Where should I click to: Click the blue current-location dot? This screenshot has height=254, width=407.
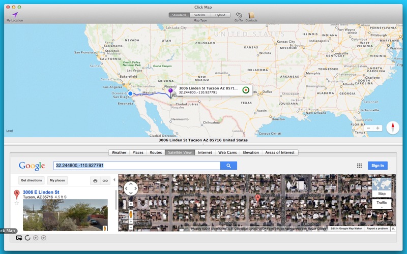(130, 93)
